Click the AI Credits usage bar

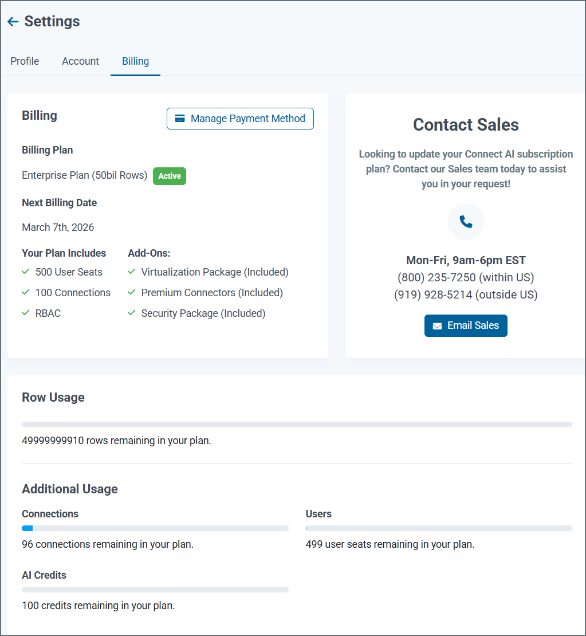click(155, 589)
